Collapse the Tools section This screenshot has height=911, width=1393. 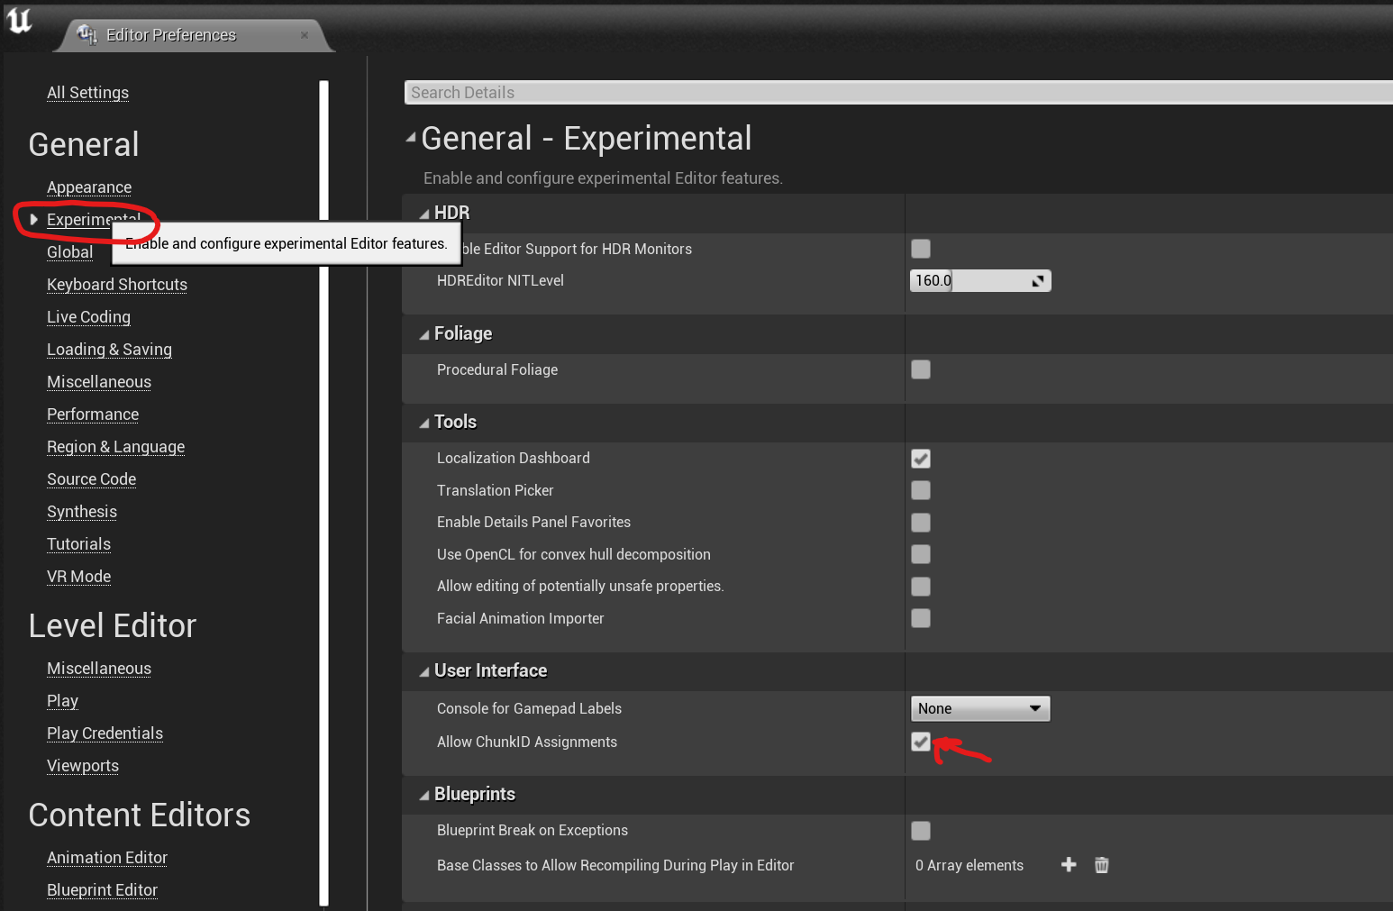(x=424, y=423)
